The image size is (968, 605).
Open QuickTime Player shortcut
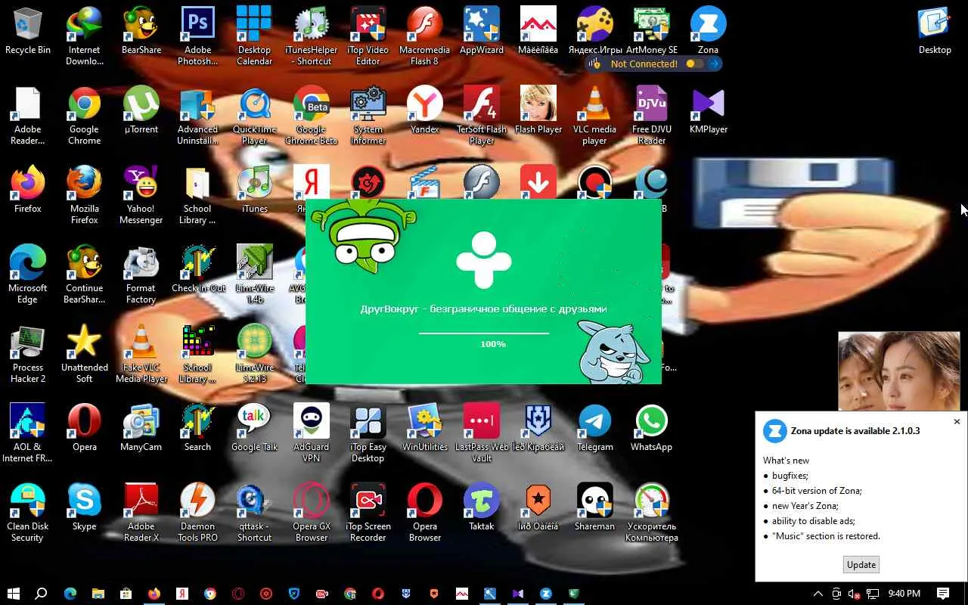(x=254, y=116)
